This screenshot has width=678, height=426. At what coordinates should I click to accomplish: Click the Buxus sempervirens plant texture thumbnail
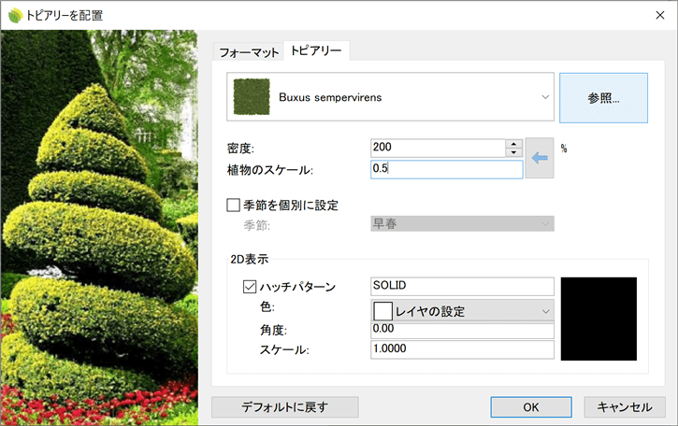click(252, 97)
